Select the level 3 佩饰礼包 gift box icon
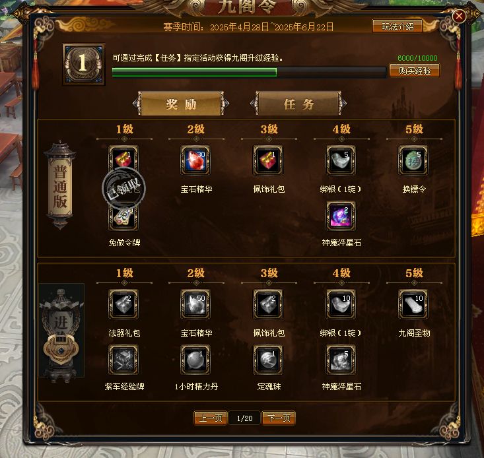This screenshot has width=484, height=458. tap(268, 160)
